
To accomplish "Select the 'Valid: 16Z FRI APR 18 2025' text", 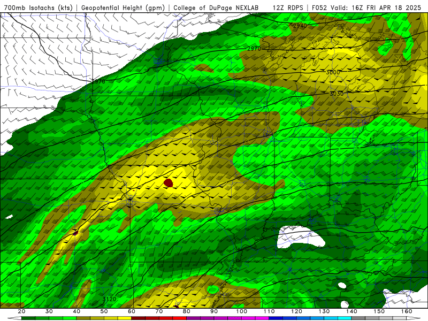I will tap(376, 8).
